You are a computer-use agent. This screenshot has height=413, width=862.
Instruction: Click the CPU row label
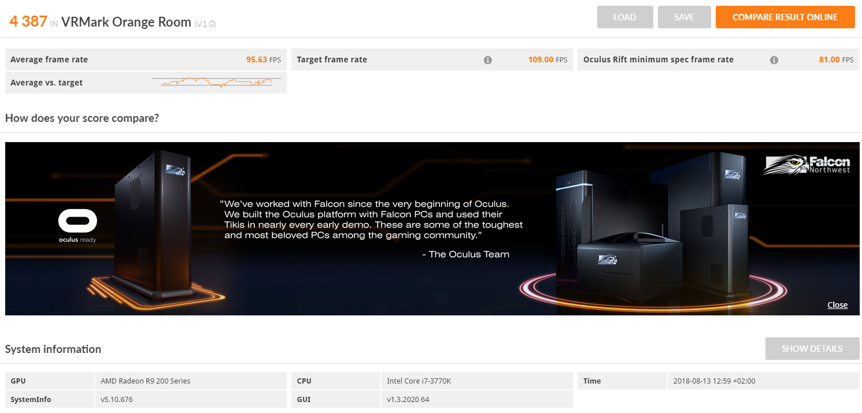tap(304, 381)
